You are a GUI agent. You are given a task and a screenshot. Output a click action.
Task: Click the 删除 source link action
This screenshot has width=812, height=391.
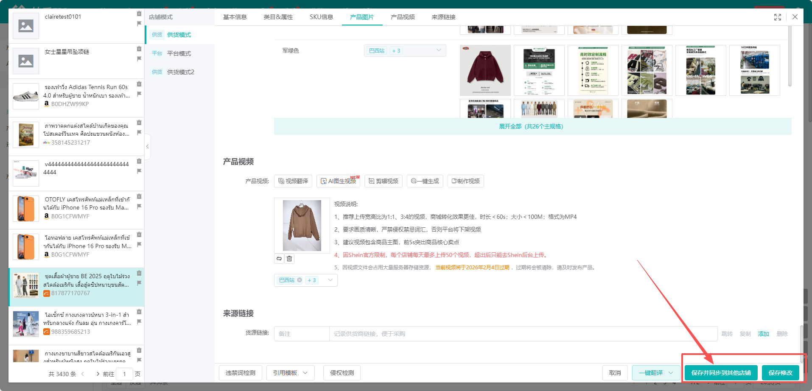[x=782, y=334]
